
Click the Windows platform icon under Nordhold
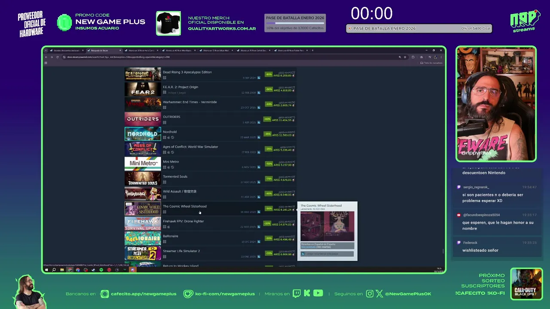[164, 137]
